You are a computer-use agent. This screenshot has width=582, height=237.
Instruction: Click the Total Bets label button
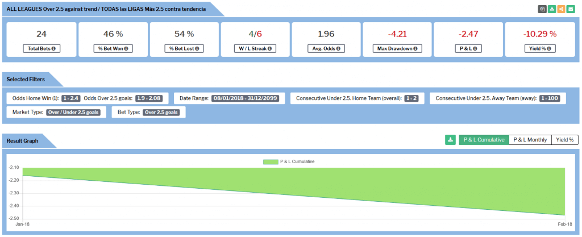pos(41,48)
